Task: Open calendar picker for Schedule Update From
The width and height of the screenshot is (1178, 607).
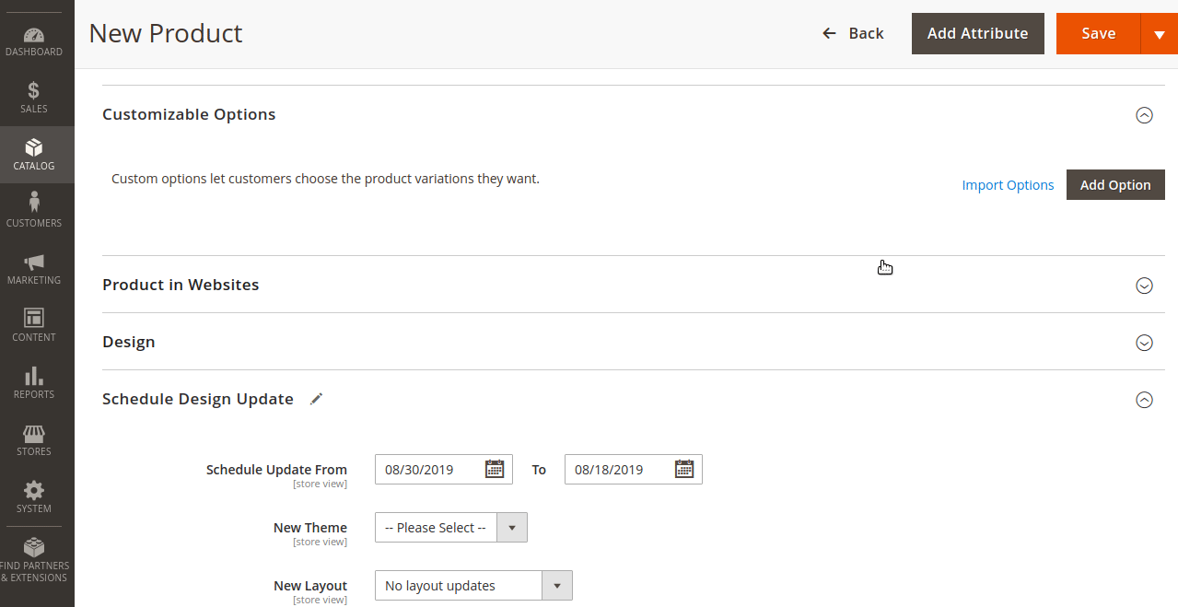Action: point(495,469)
